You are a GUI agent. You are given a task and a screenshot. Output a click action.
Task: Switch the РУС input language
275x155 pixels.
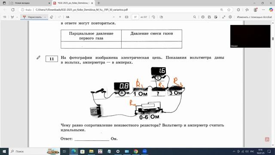click(x=252, y=152)
